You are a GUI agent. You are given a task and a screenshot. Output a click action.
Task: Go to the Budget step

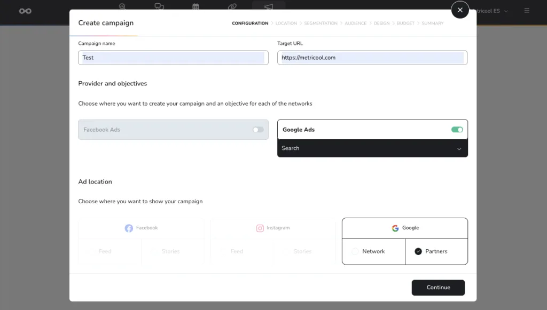point(405,23)
